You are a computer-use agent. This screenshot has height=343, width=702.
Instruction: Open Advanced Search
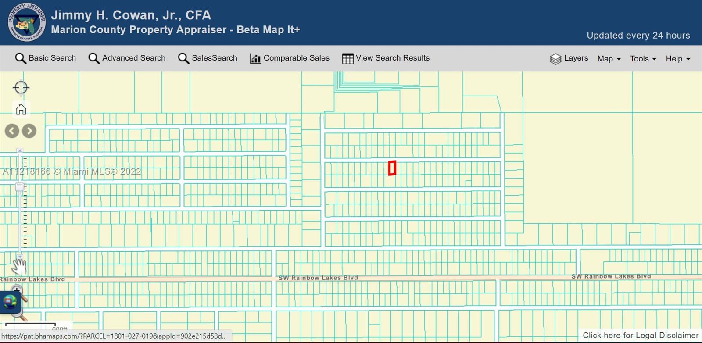click(x=127, y=58)
